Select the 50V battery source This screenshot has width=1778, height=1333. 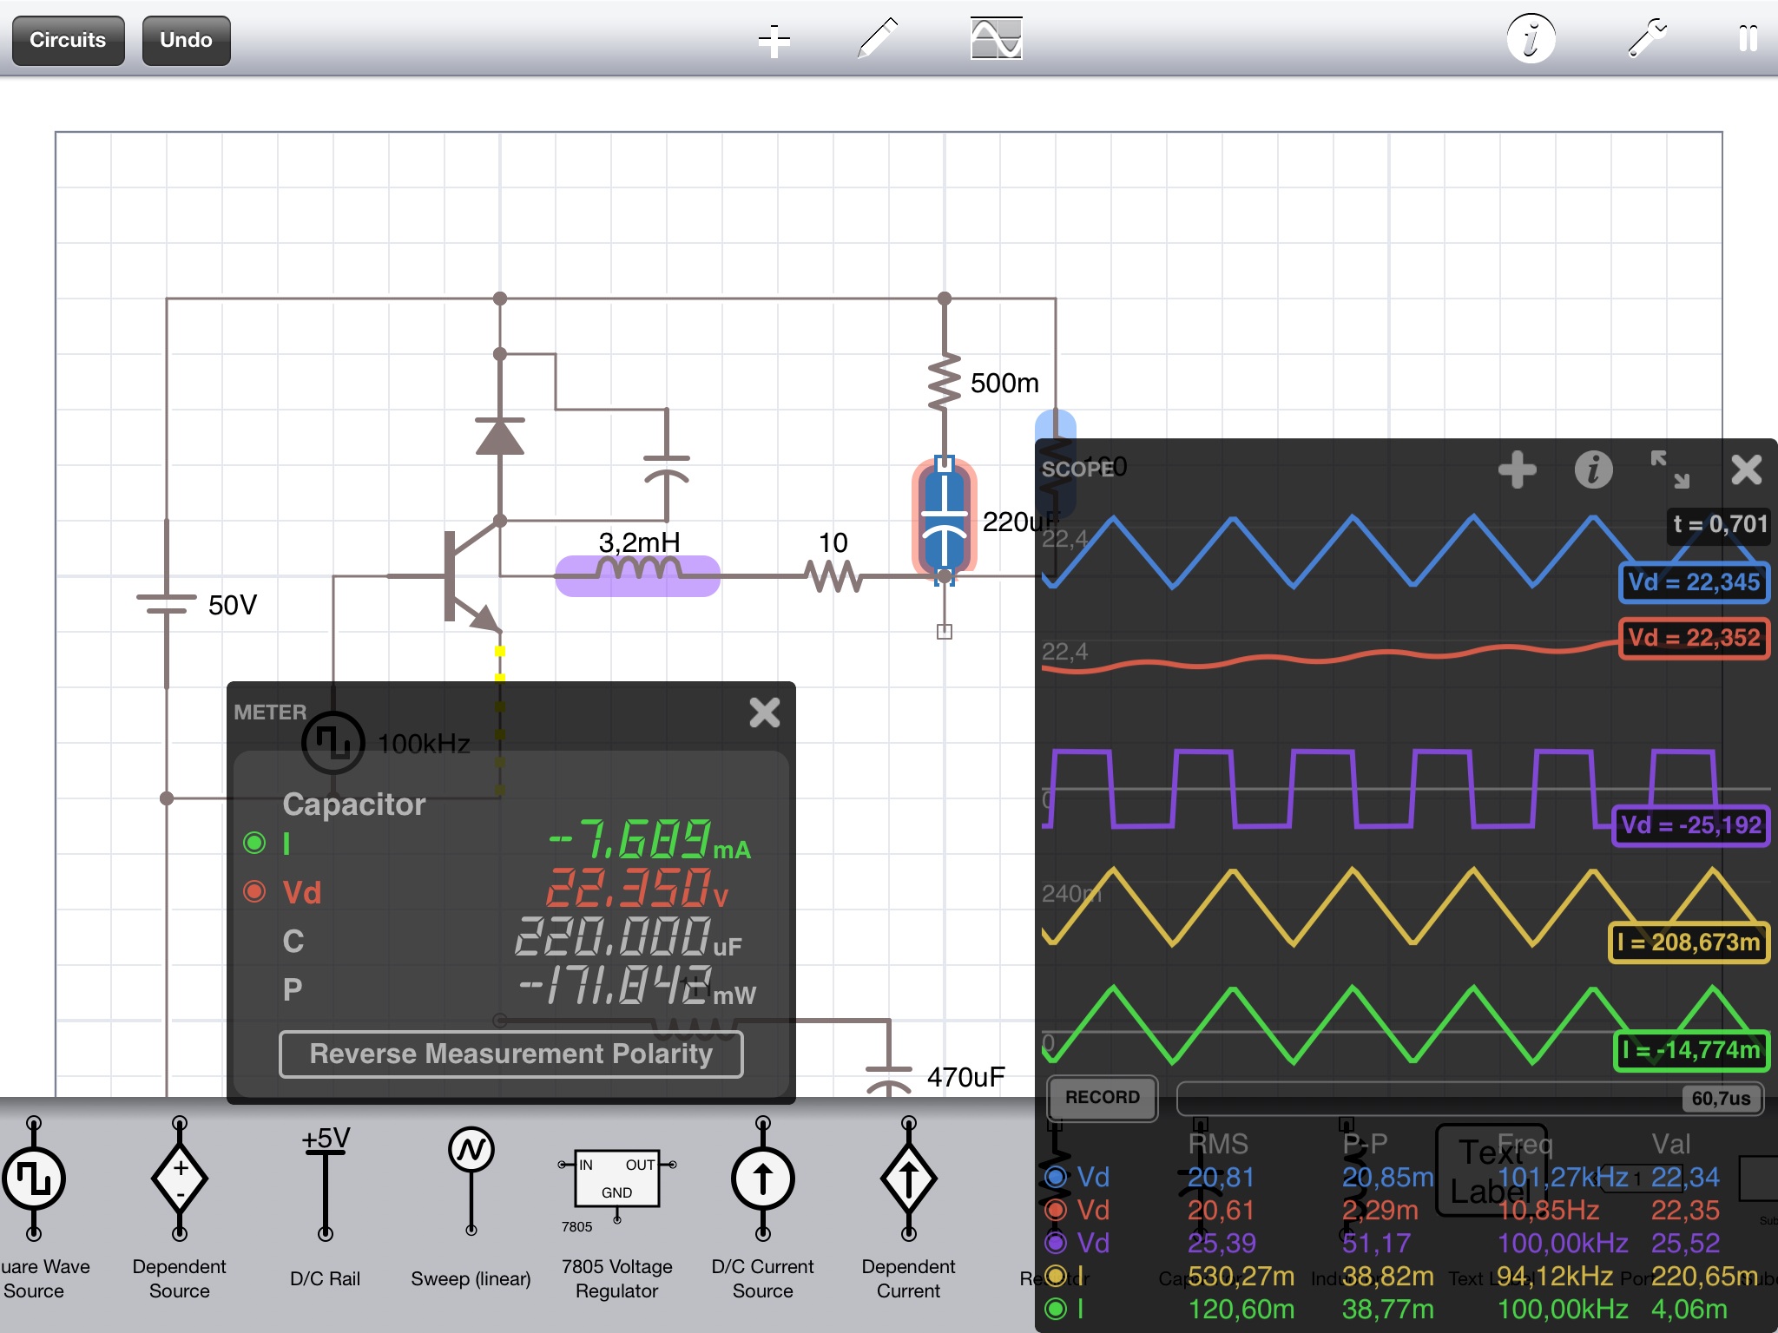[167, 604]
